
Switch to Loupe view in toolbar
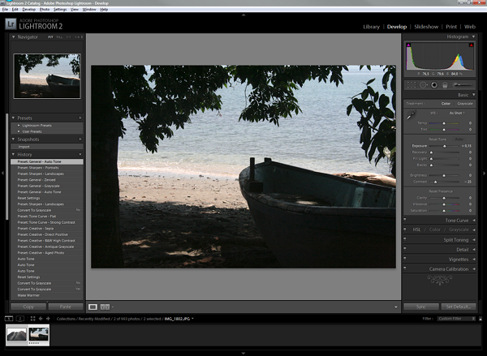click(x=93, y=307)
